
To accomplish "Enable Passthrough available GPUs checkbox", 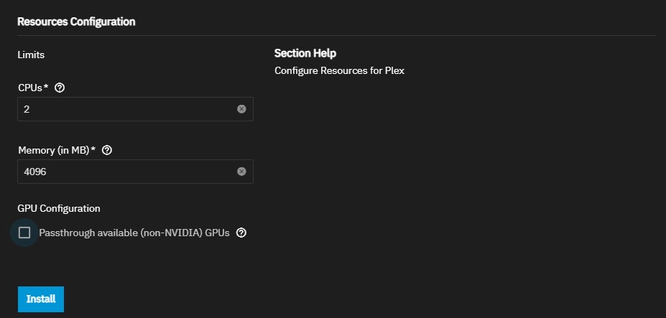I will [24, 233].
